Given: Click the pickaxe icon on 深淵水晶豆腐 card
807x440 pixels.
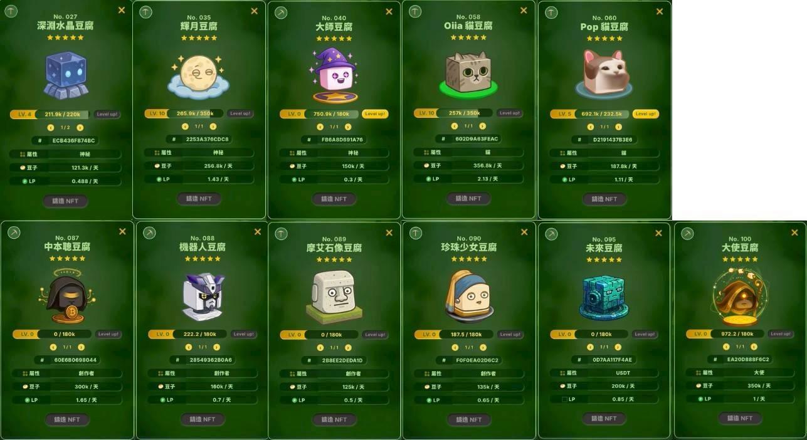Looking at the screenshot, I should (11, 11).
